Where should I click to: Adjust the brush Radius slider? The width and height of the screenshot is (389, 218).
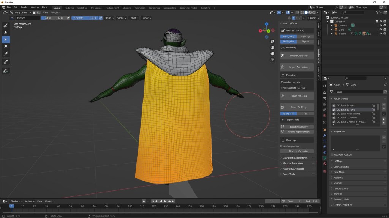click(x=54, y=18)
